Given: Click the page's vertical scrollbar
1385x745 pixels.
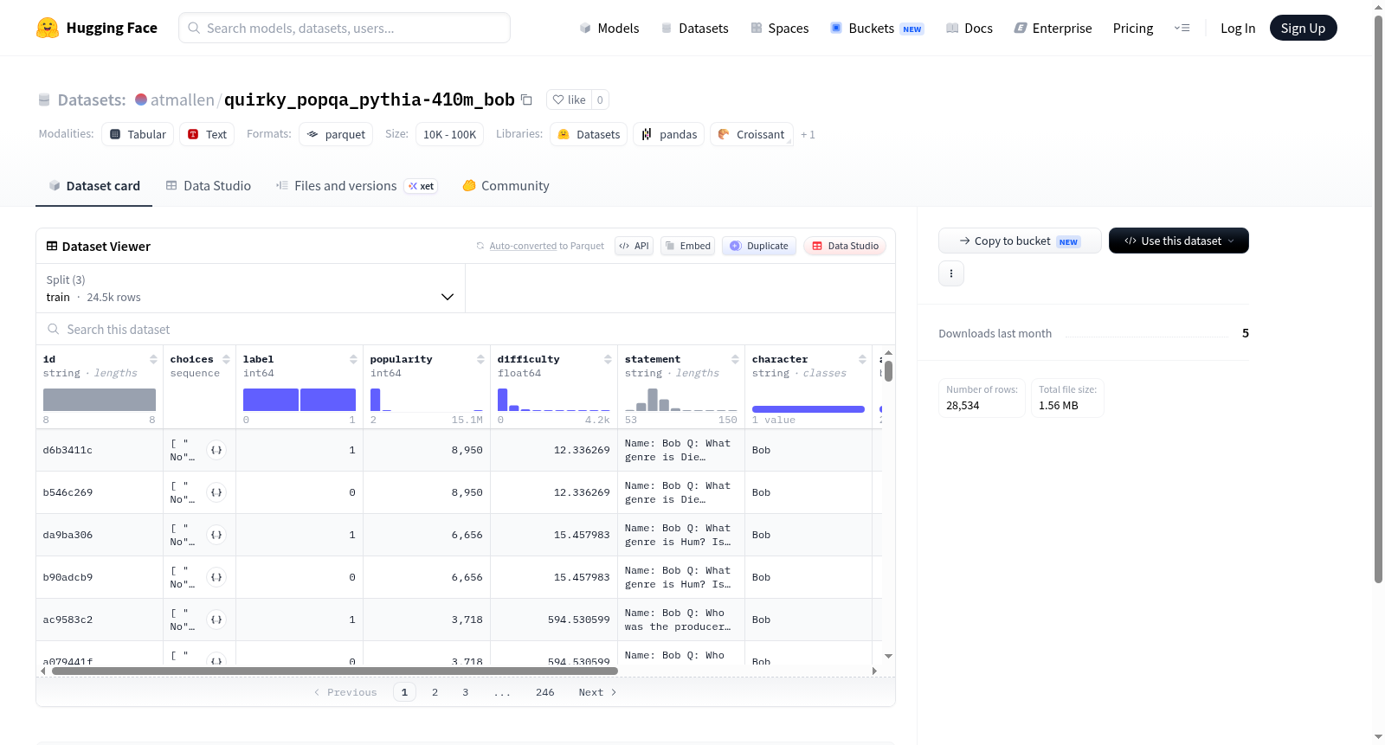Looking at the screenshot, I should pyautogui.click(x=1378, y=299).
